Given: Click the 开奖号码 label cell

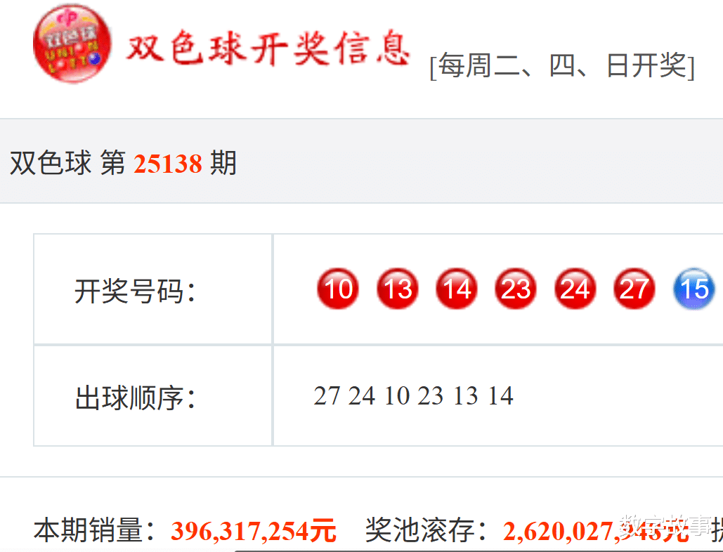Looking at the screenshot, I should pyautogui.click(x=153, y=289).
